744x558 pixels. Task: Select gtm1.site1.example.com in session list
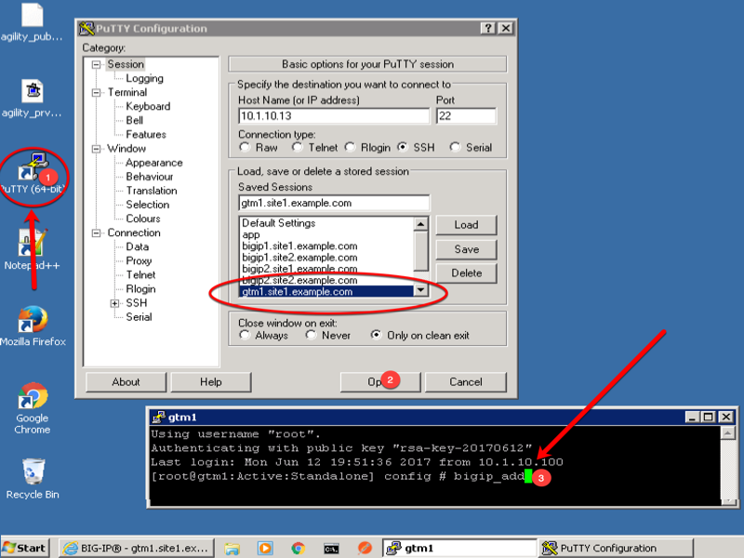326,292
